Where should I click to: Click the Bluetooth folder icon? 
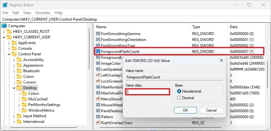19,71
